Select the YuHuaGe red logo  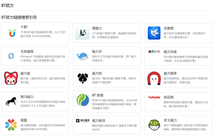154,97
